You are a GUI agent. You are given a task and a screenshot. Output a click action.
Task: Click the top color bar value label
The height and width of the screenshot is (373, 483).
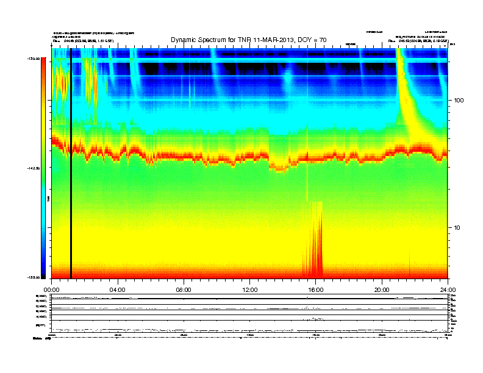34,59
